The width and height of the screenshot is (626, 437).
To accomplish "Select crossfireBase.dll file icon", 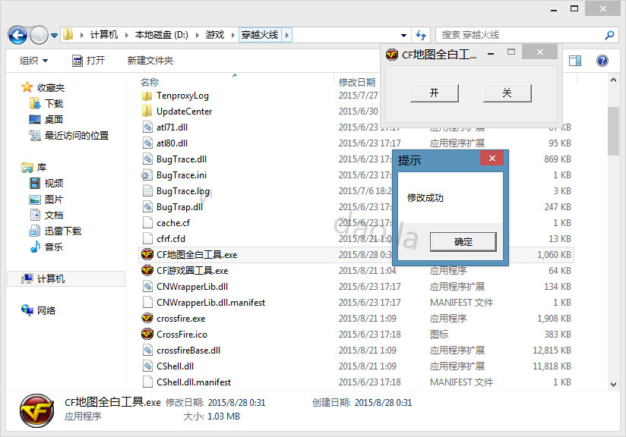I will 147,351.
